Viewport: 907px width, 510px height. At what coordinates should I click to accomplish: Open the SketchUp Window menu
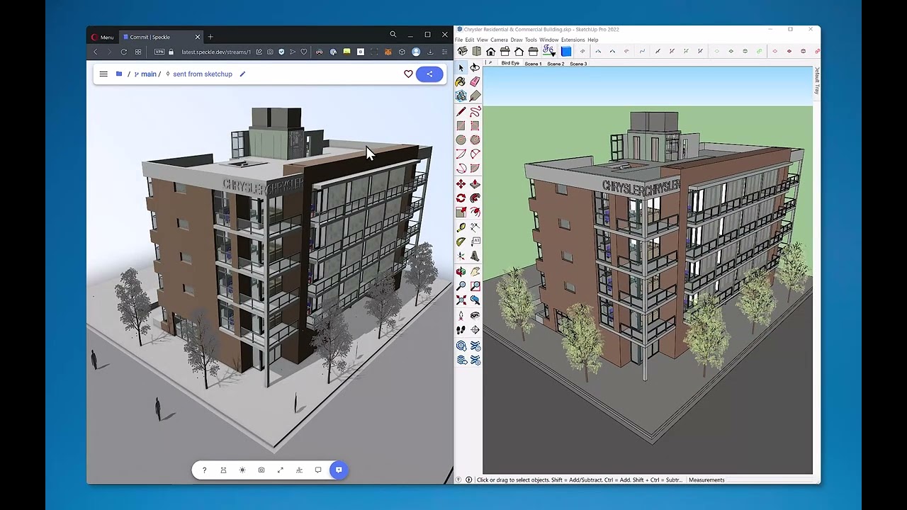click(x=548, y=40)
